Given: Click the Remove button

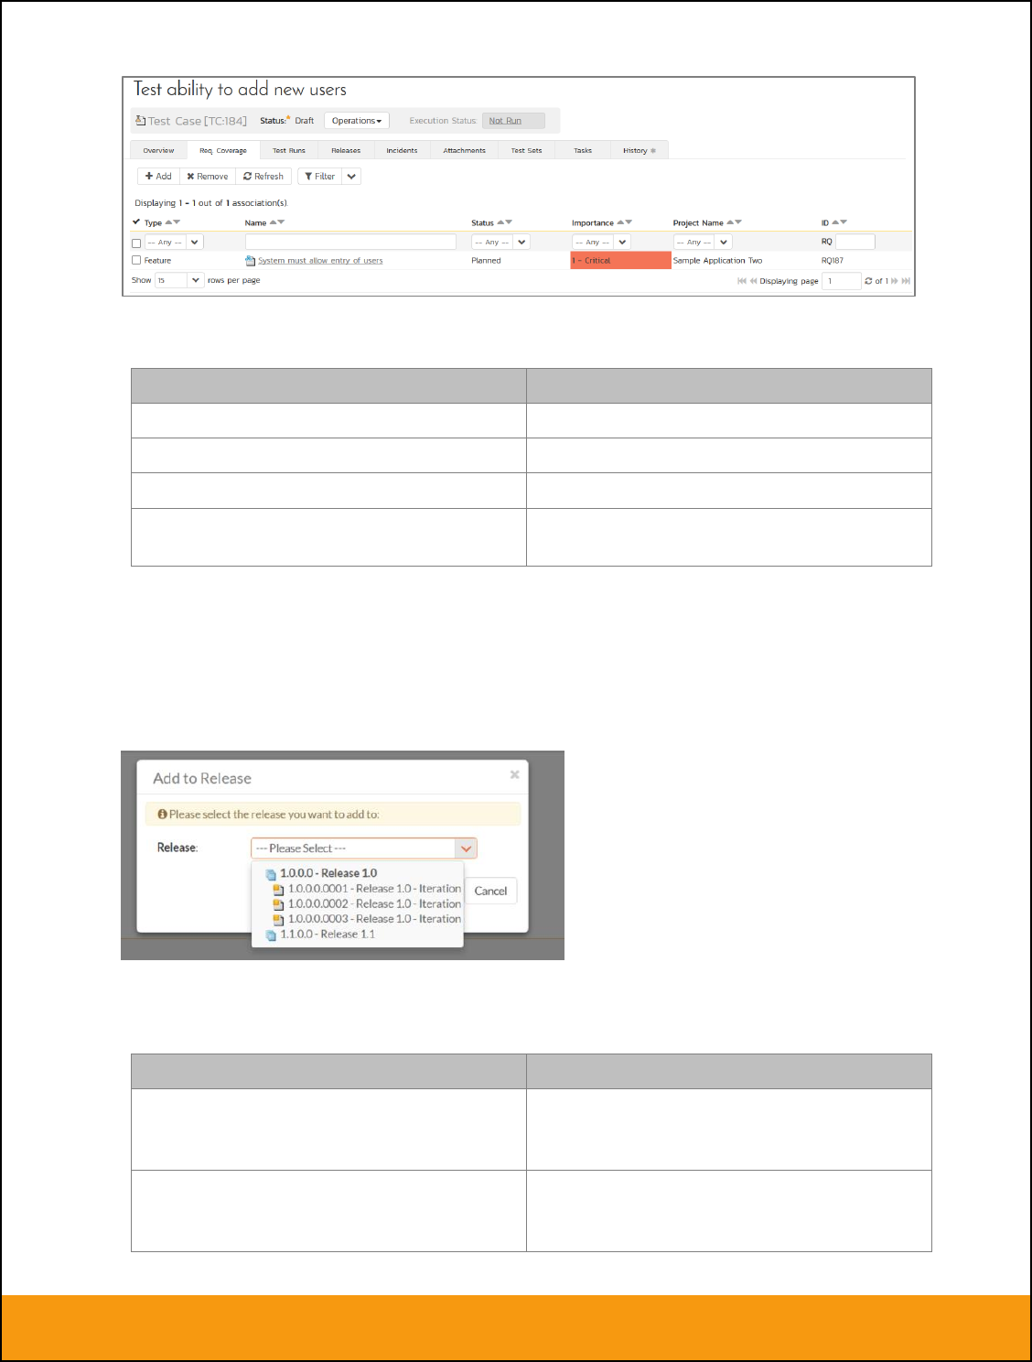Looking at the screenshot, I should tap(208, 177).
